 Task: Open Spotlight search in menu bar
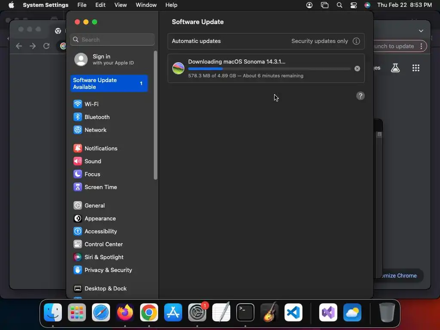(x=339, y=5)
